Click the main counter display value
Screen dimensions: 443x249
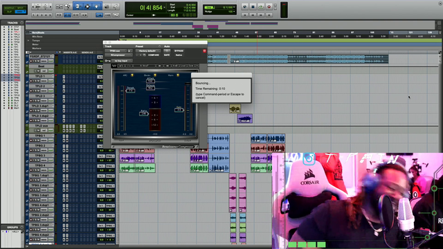point(151,8)
